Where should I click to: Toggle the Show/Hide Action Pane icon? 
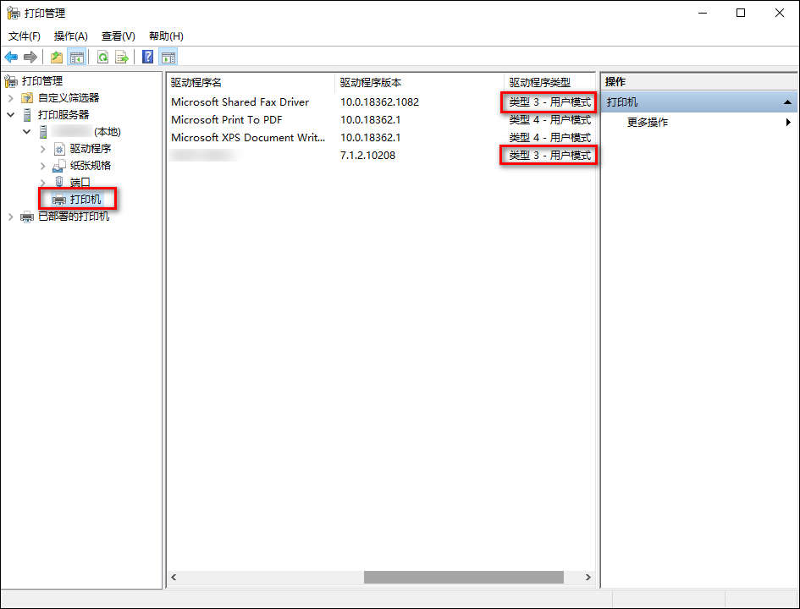tap(168, 57)
